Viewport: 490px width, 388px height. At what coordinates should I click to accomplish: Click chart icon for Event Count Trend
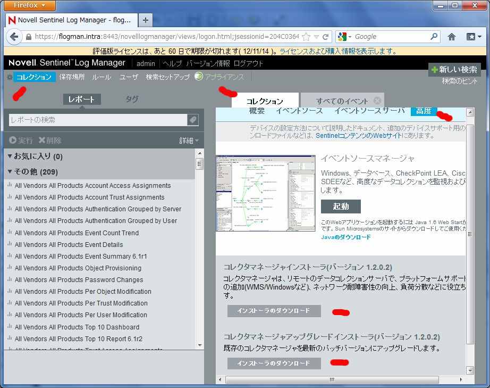(x=10, y=233)
